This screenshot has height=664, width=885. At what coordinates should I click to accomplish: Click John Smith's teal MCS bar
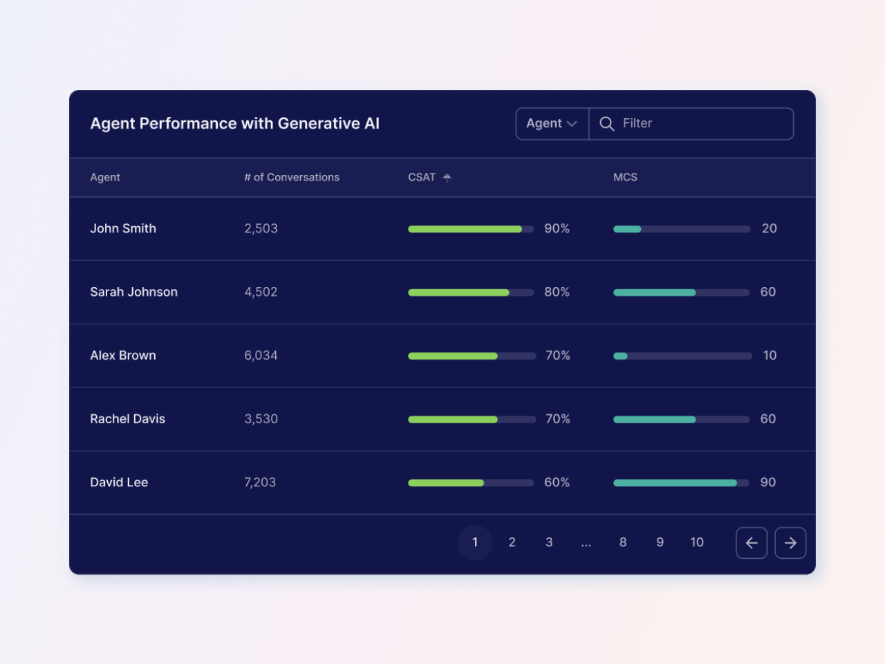(x=627, y=229)
